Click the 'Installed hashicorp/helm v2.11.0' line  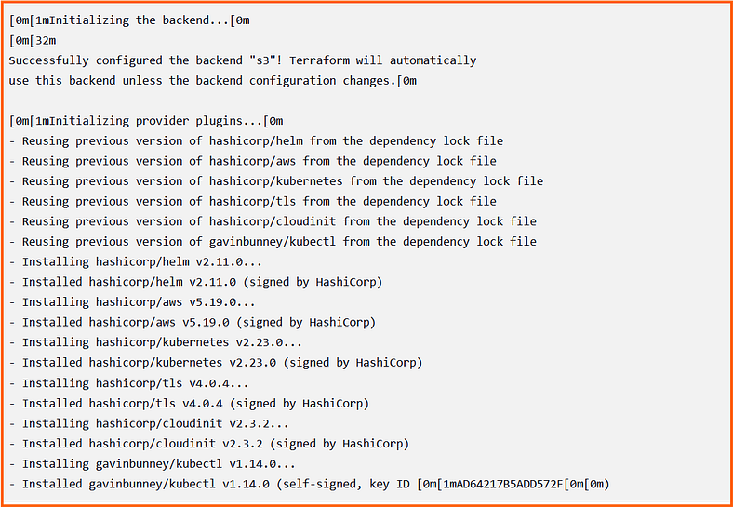(196, 282)
